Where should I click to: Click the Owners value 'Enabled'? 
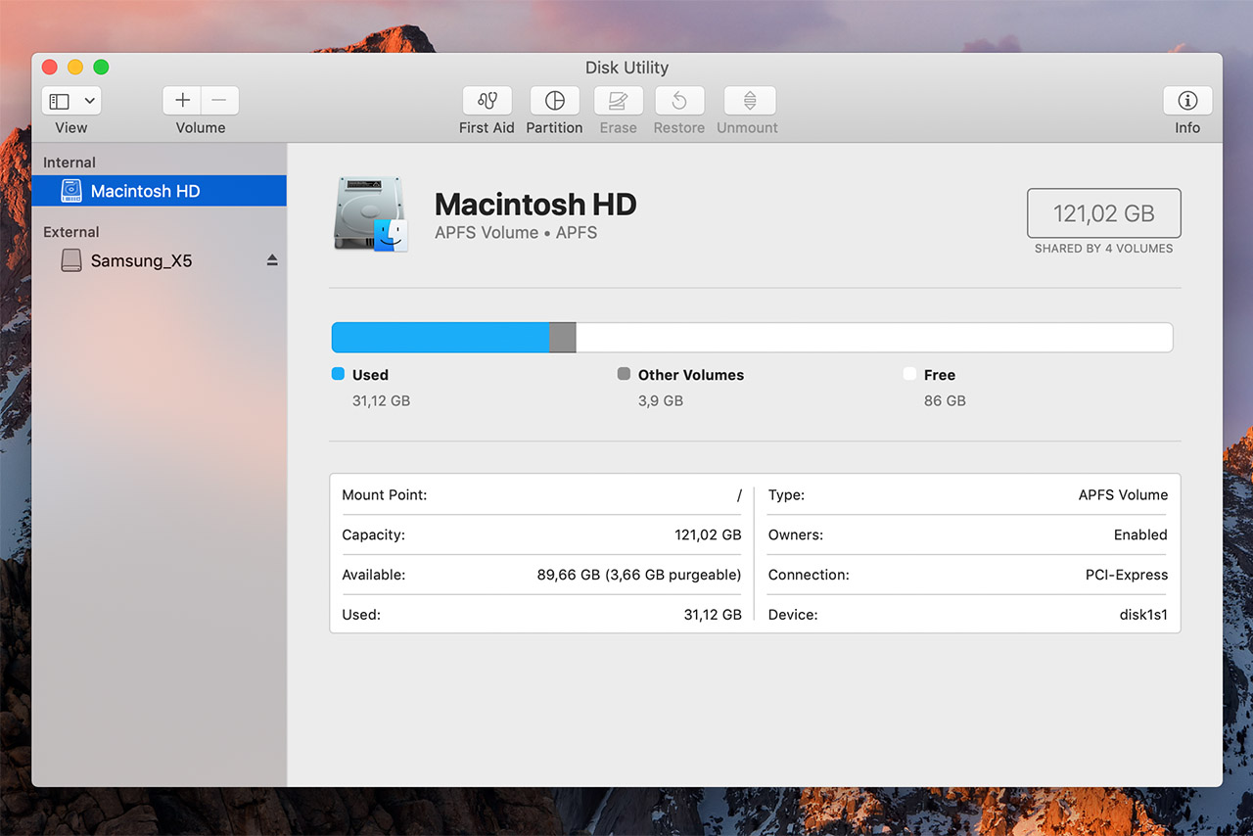pyautogui.click(x=1140, y=535)
